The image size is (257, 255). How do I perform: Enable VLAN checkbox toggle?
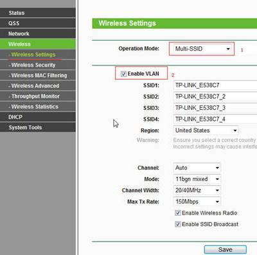(123, 74)
